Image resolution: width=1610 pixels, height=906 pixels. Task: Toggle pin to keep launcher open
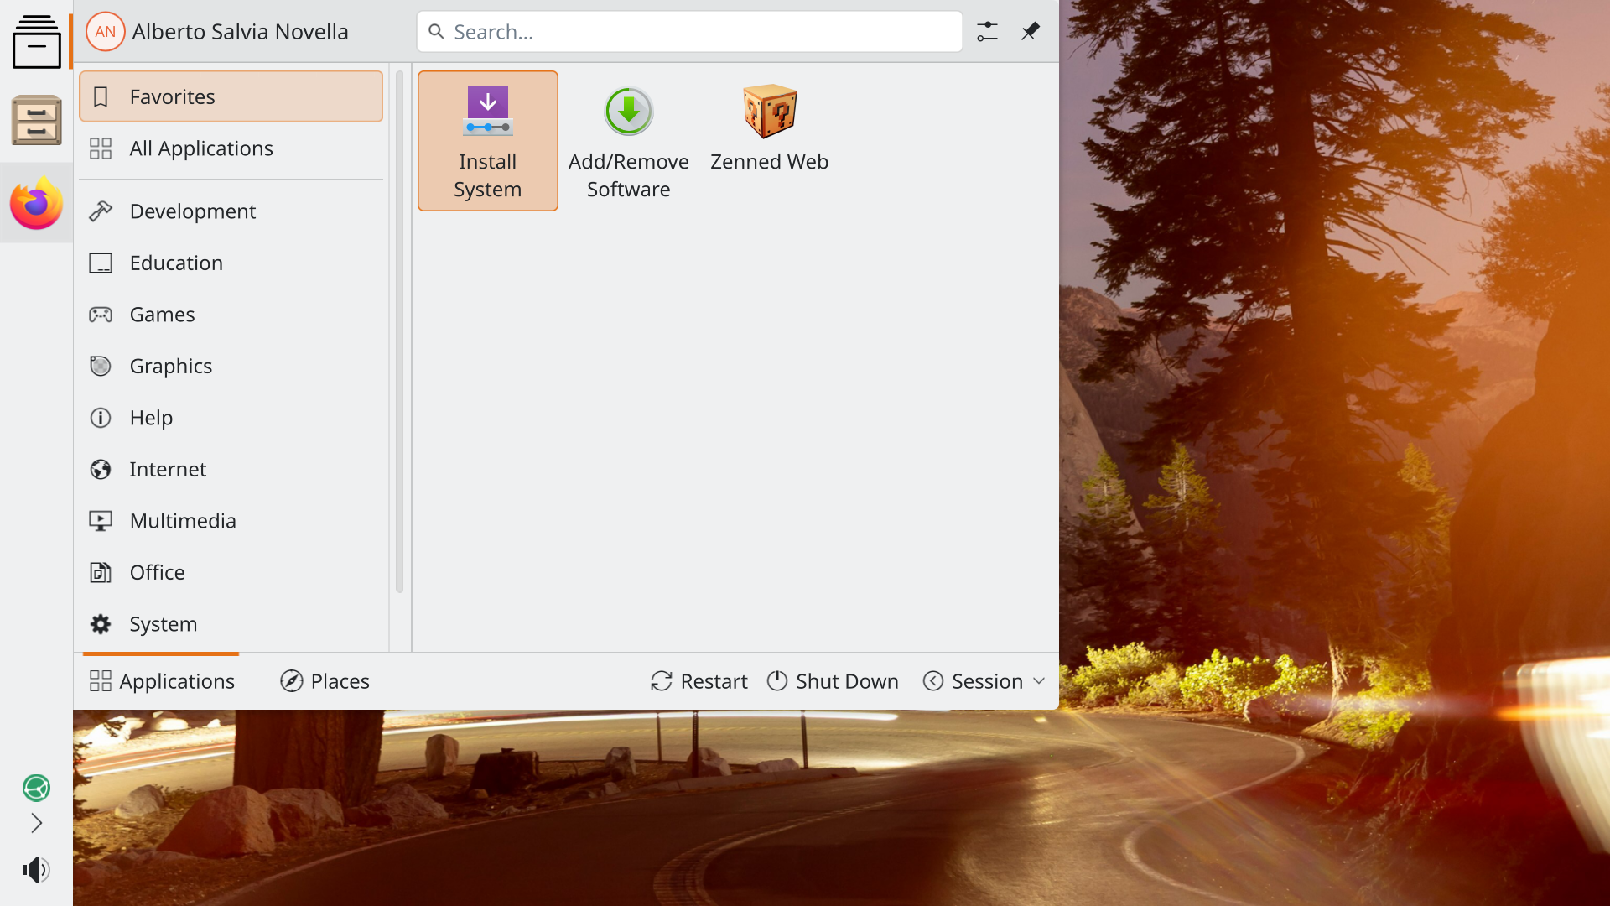[1030, 32]
